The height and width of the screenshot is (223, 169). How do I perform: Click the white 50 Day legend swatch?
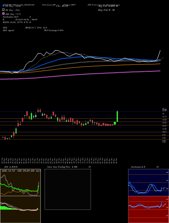pyautogui.click(x=3, y=10)
